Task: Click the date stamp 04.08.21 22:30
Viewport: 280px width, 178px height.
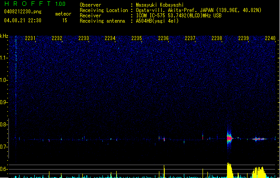Action: (23, 20)
